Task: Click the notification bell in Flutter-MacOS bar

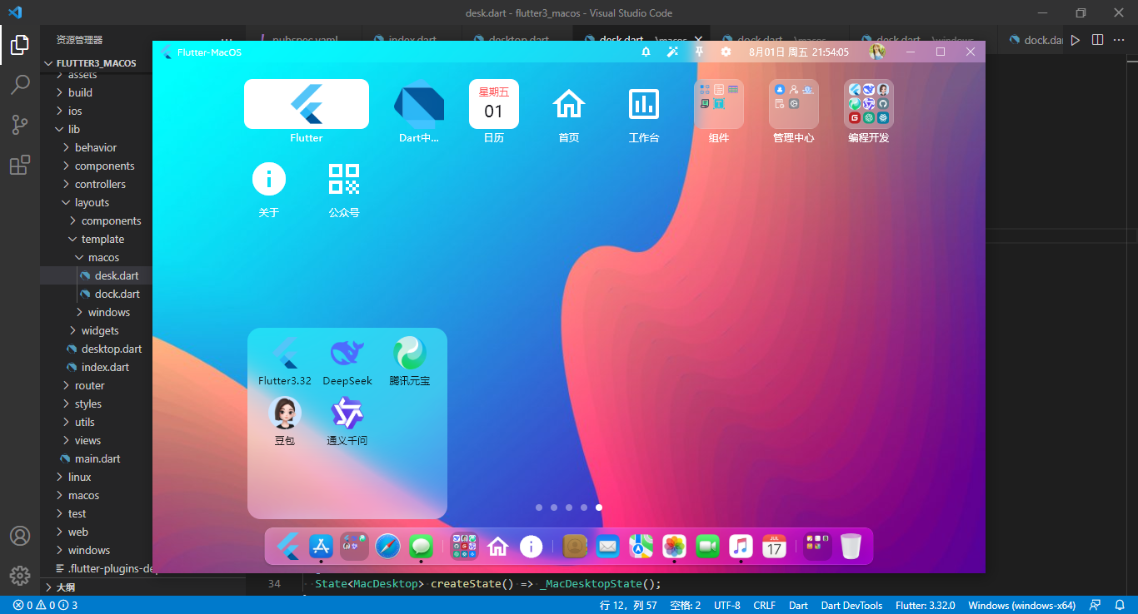Action: click(646, 52)
